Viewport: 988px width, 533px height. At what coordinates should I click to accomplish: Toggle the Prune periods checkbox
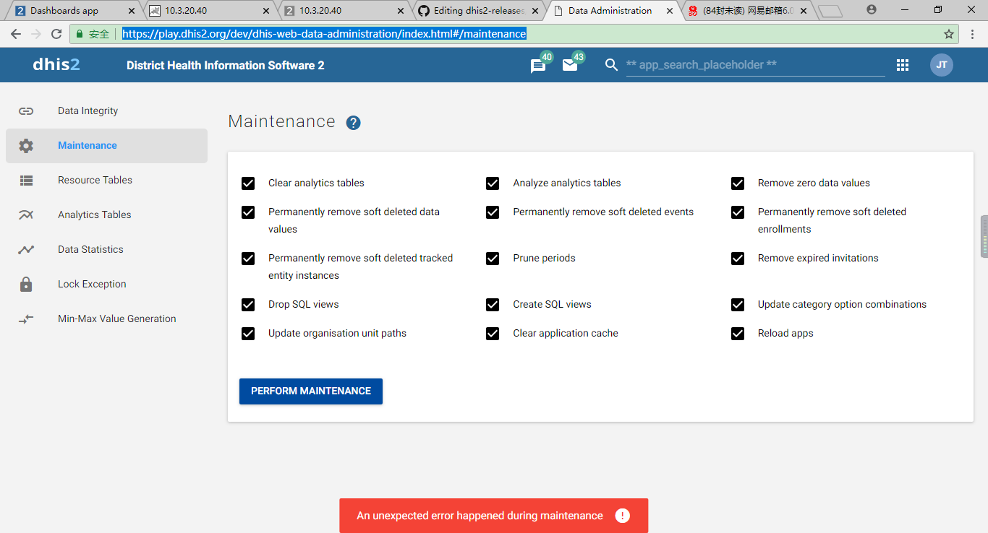(493, 259)
